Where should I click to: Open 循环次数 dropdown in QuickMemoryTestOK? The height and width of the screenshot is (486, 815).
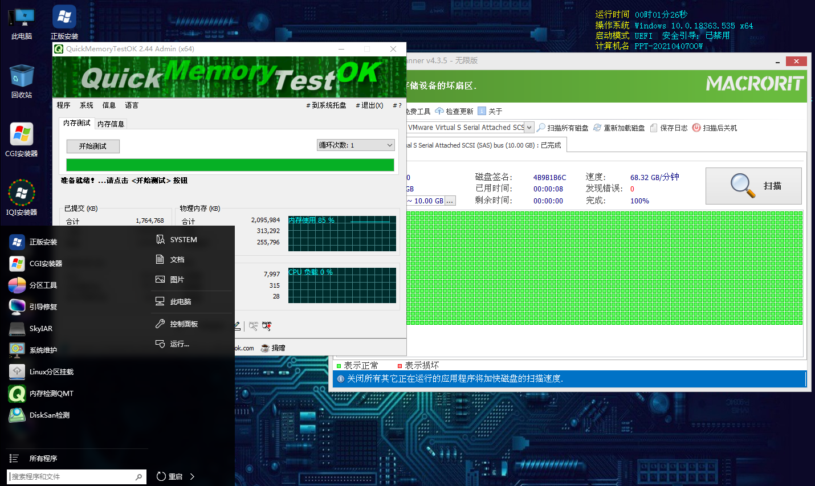[356, 145]
